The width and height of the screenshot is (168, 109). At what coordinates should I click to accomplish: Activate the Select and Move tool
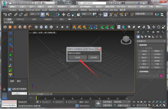pyautogui.click(x=64, y=15)
